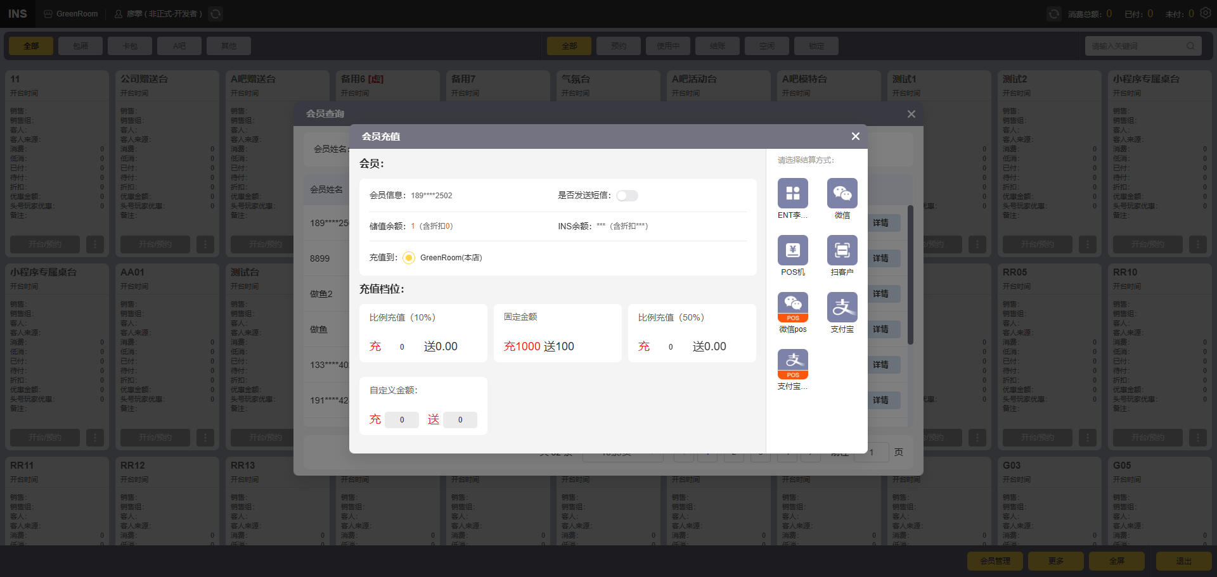Open settings gear in top bar
This screenshot has height=577, width=1217.
point(1205,13)
